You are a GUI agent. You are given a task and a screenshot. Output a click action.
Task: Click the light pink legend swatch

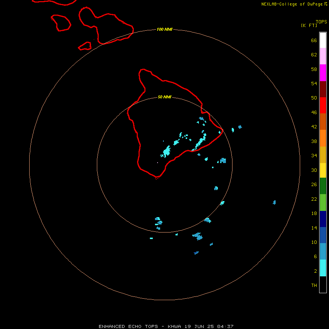click(323, 56)
